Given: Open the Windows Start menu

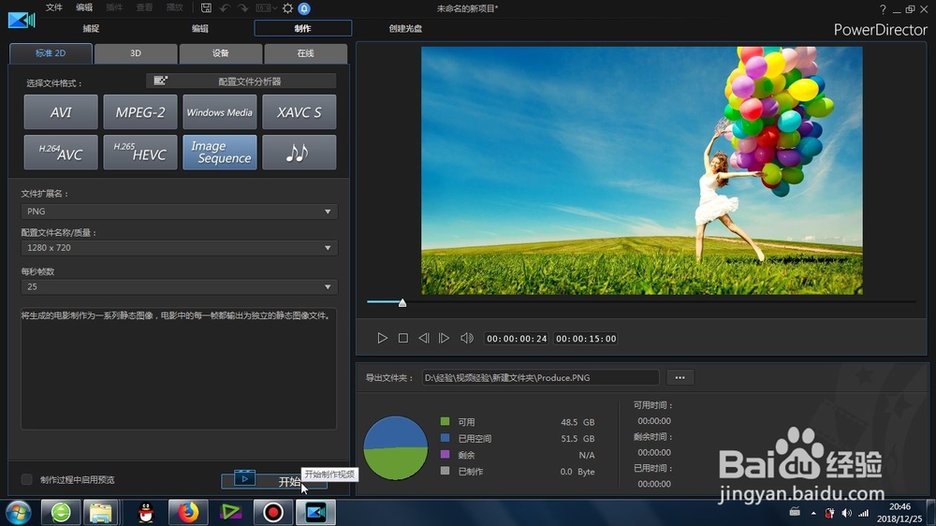Looking at the screenshot, I should [x=18, y=512].
